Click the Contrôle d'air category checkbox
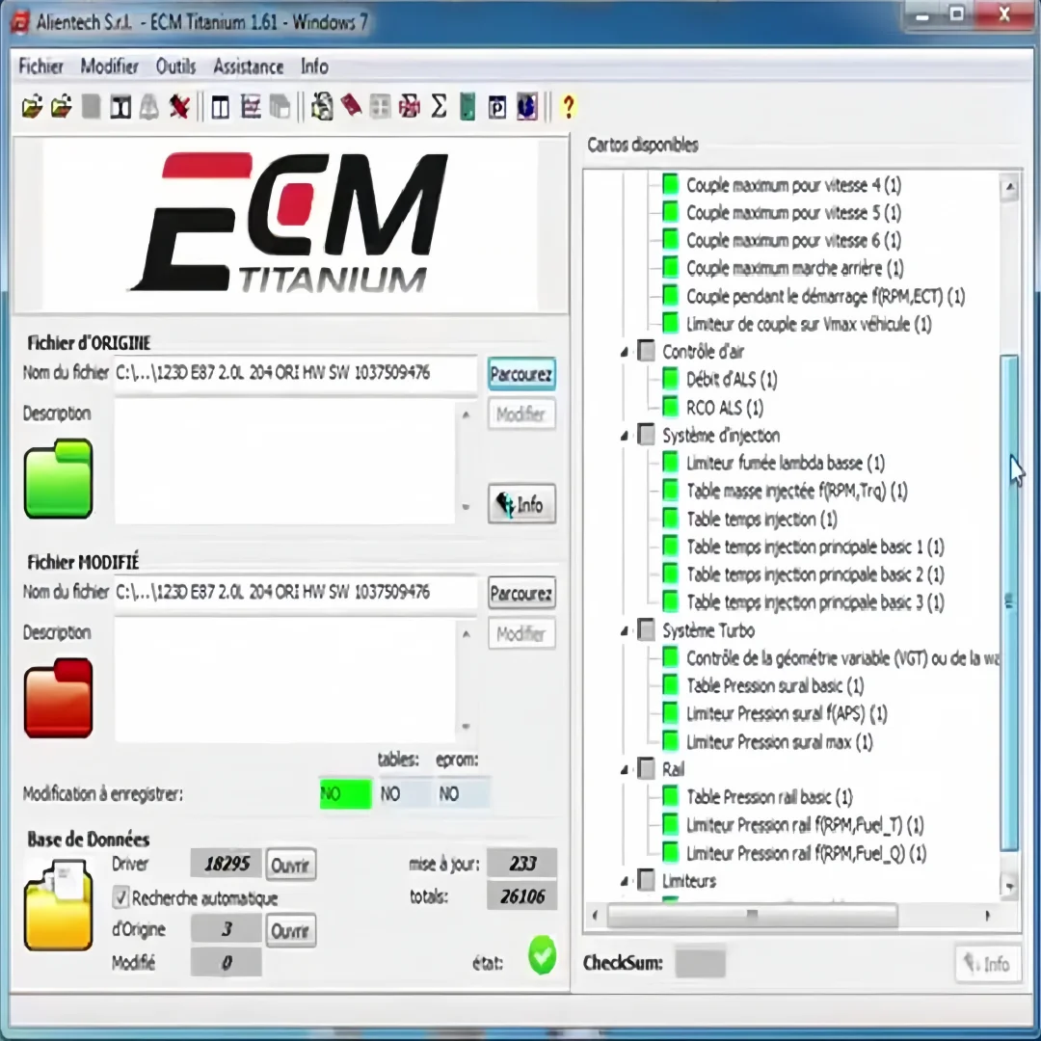 pos(646,351)
